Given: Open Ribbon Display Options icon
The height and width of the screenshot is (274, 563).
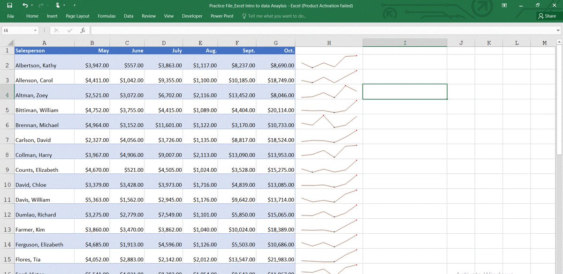Looking at the screenshot, I should [504, 5].
